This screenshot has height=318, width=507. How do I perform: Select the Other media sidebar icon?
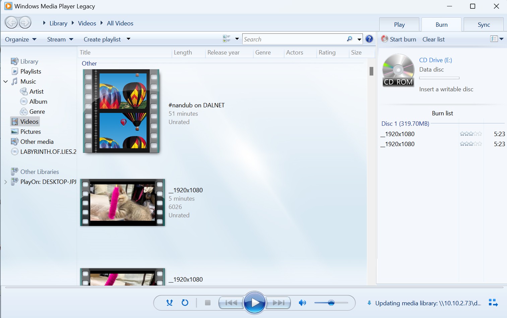tap(15, 141)
